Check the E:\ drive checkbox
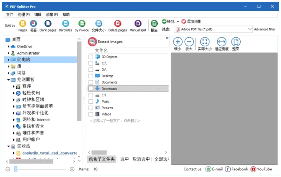The image size is (281, 177). click(91, 95)
